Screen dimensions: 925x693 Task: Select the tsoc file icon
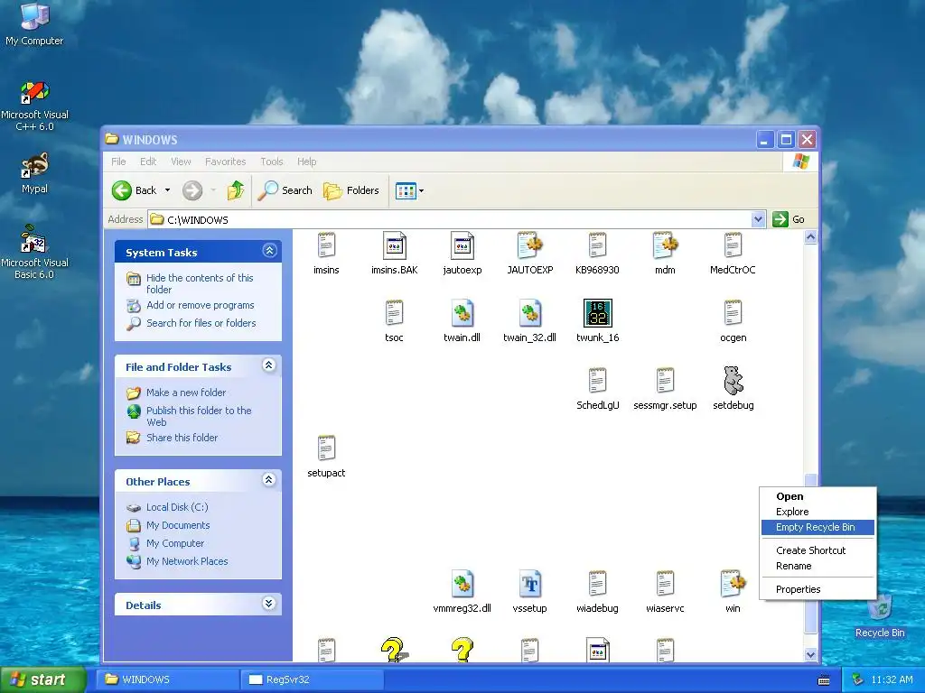[x=394, y=313]
